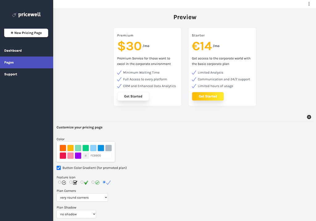Choose the black checkbox-style feature icon

coord(75,183)
